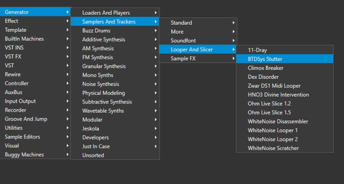Select BTDSys Stutter generator

(x=265, y=59)
